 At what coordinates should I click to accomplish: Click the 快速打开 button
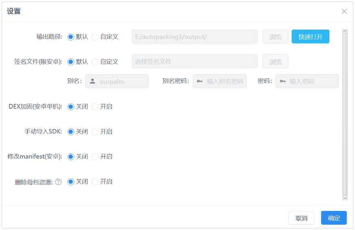pos(310,37)
